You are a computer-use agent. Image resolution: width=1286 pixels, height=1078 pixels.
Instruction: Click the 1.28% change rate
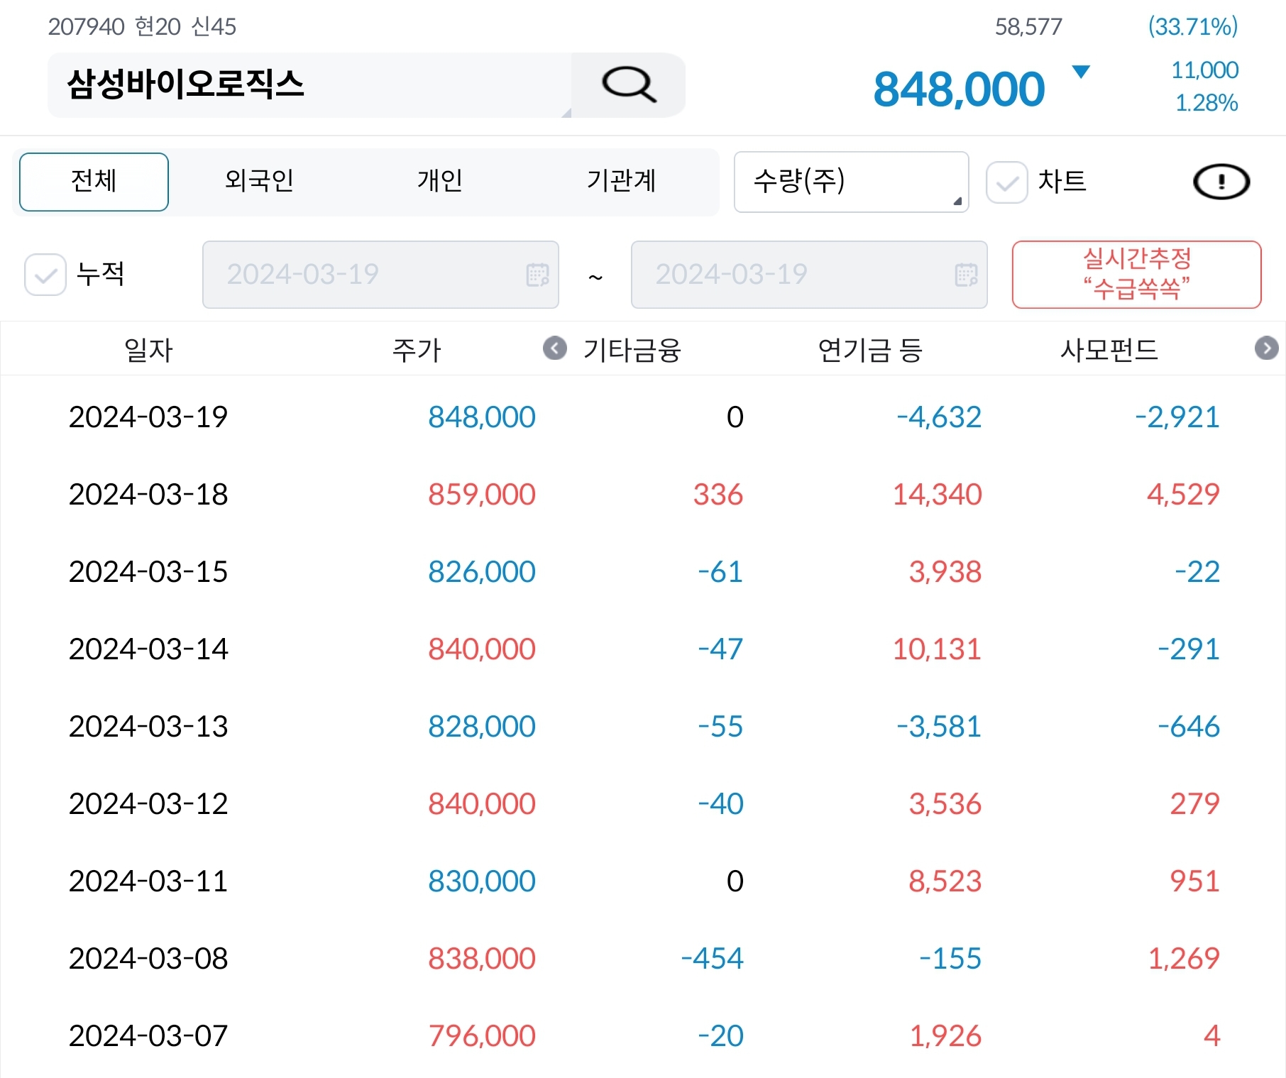pyautogui.click(x=1207, y=103)
